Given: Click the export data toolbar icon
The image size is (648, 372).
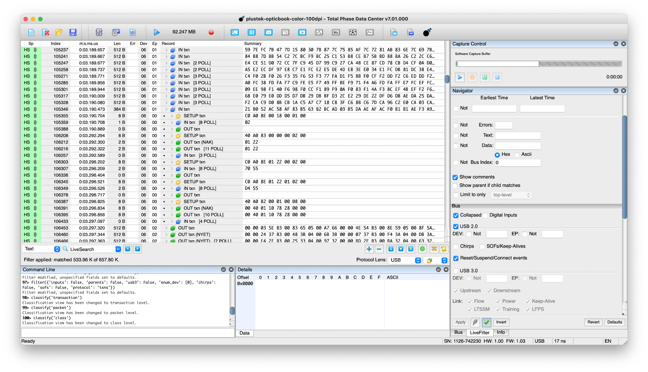Looking at the screenshot, I should 394,32.
